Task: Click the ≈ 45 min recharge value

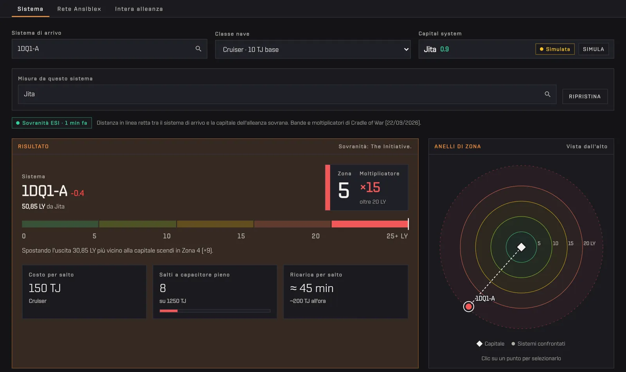Action: pyautogui.click(x=312, y=288)
